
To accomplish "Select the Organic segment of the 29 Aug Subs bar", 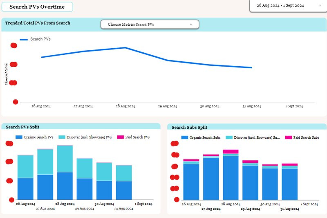I will [250, 183].
